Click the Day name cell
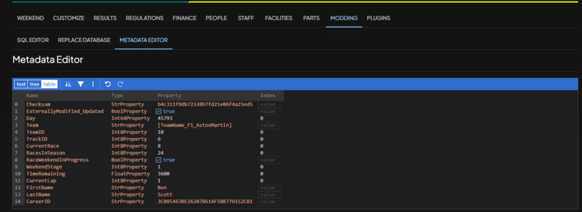 click(x=31, y=118)
